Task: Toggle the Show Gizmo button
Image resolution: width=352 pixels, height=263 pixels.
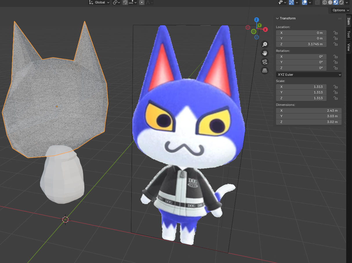Action: 291,2
